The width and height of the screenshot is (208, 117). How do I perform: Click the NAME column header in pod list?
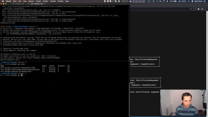pos(2,66)
